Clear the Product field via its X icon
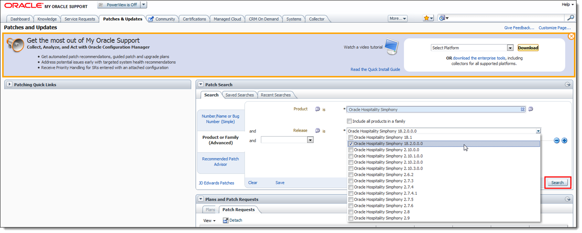The image size is (582, 233). pos(523,109)
